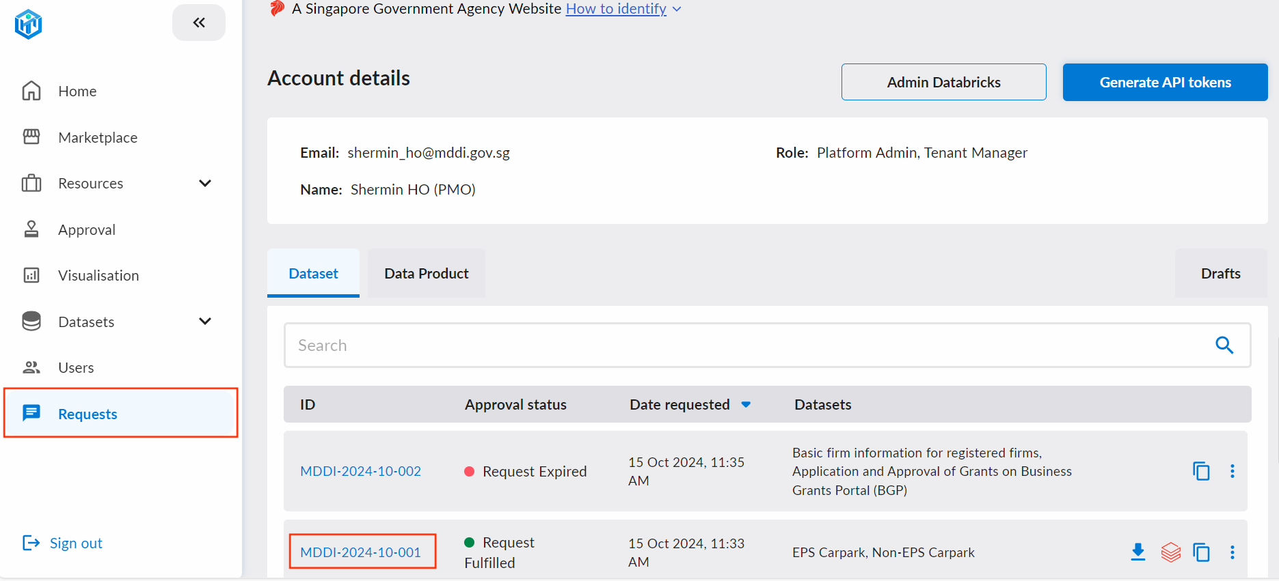Image resolution: width=1279 pixels, height=581 pixels.
Task: Click the Users people icon
Action: coord(31,367)
